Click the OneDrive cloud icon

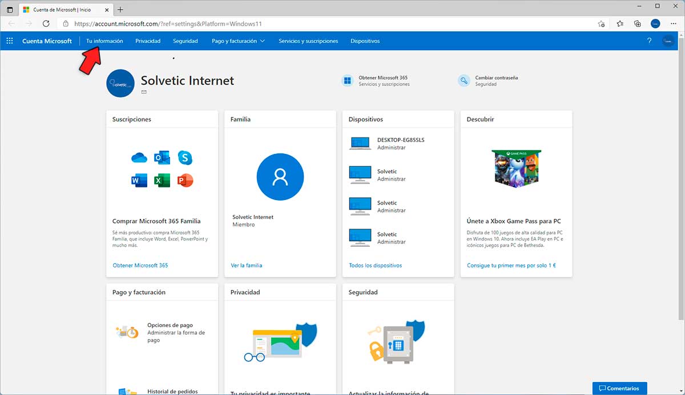tap(139, 158)
